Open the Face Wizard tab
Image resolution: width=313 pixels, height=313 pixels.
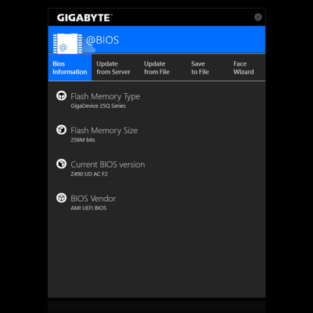pyautogui.click(x=243, y=68)
